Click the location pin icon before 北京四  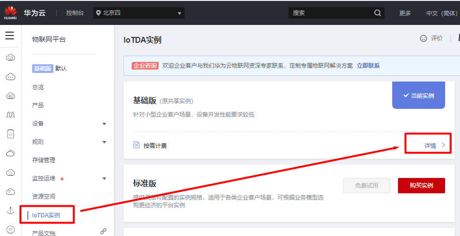(x=98, y=13)
